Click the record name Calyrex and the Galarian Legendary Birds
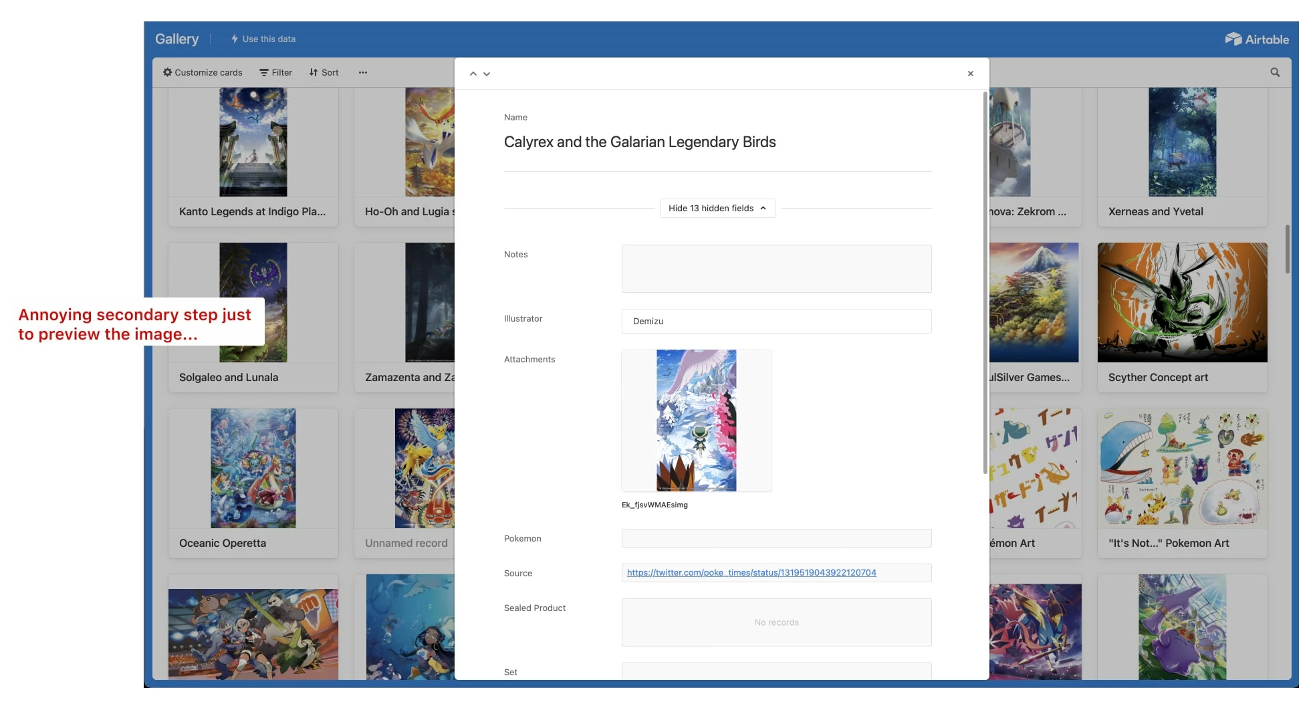This screenshot has width=1315, height=718. click(640, 142)
